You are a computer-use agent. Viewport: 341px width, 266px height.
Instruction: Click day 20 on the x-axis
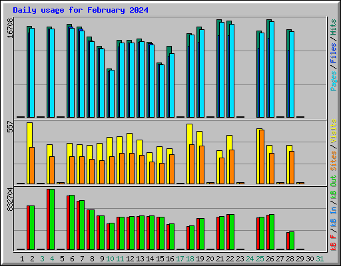click(210, 259)
